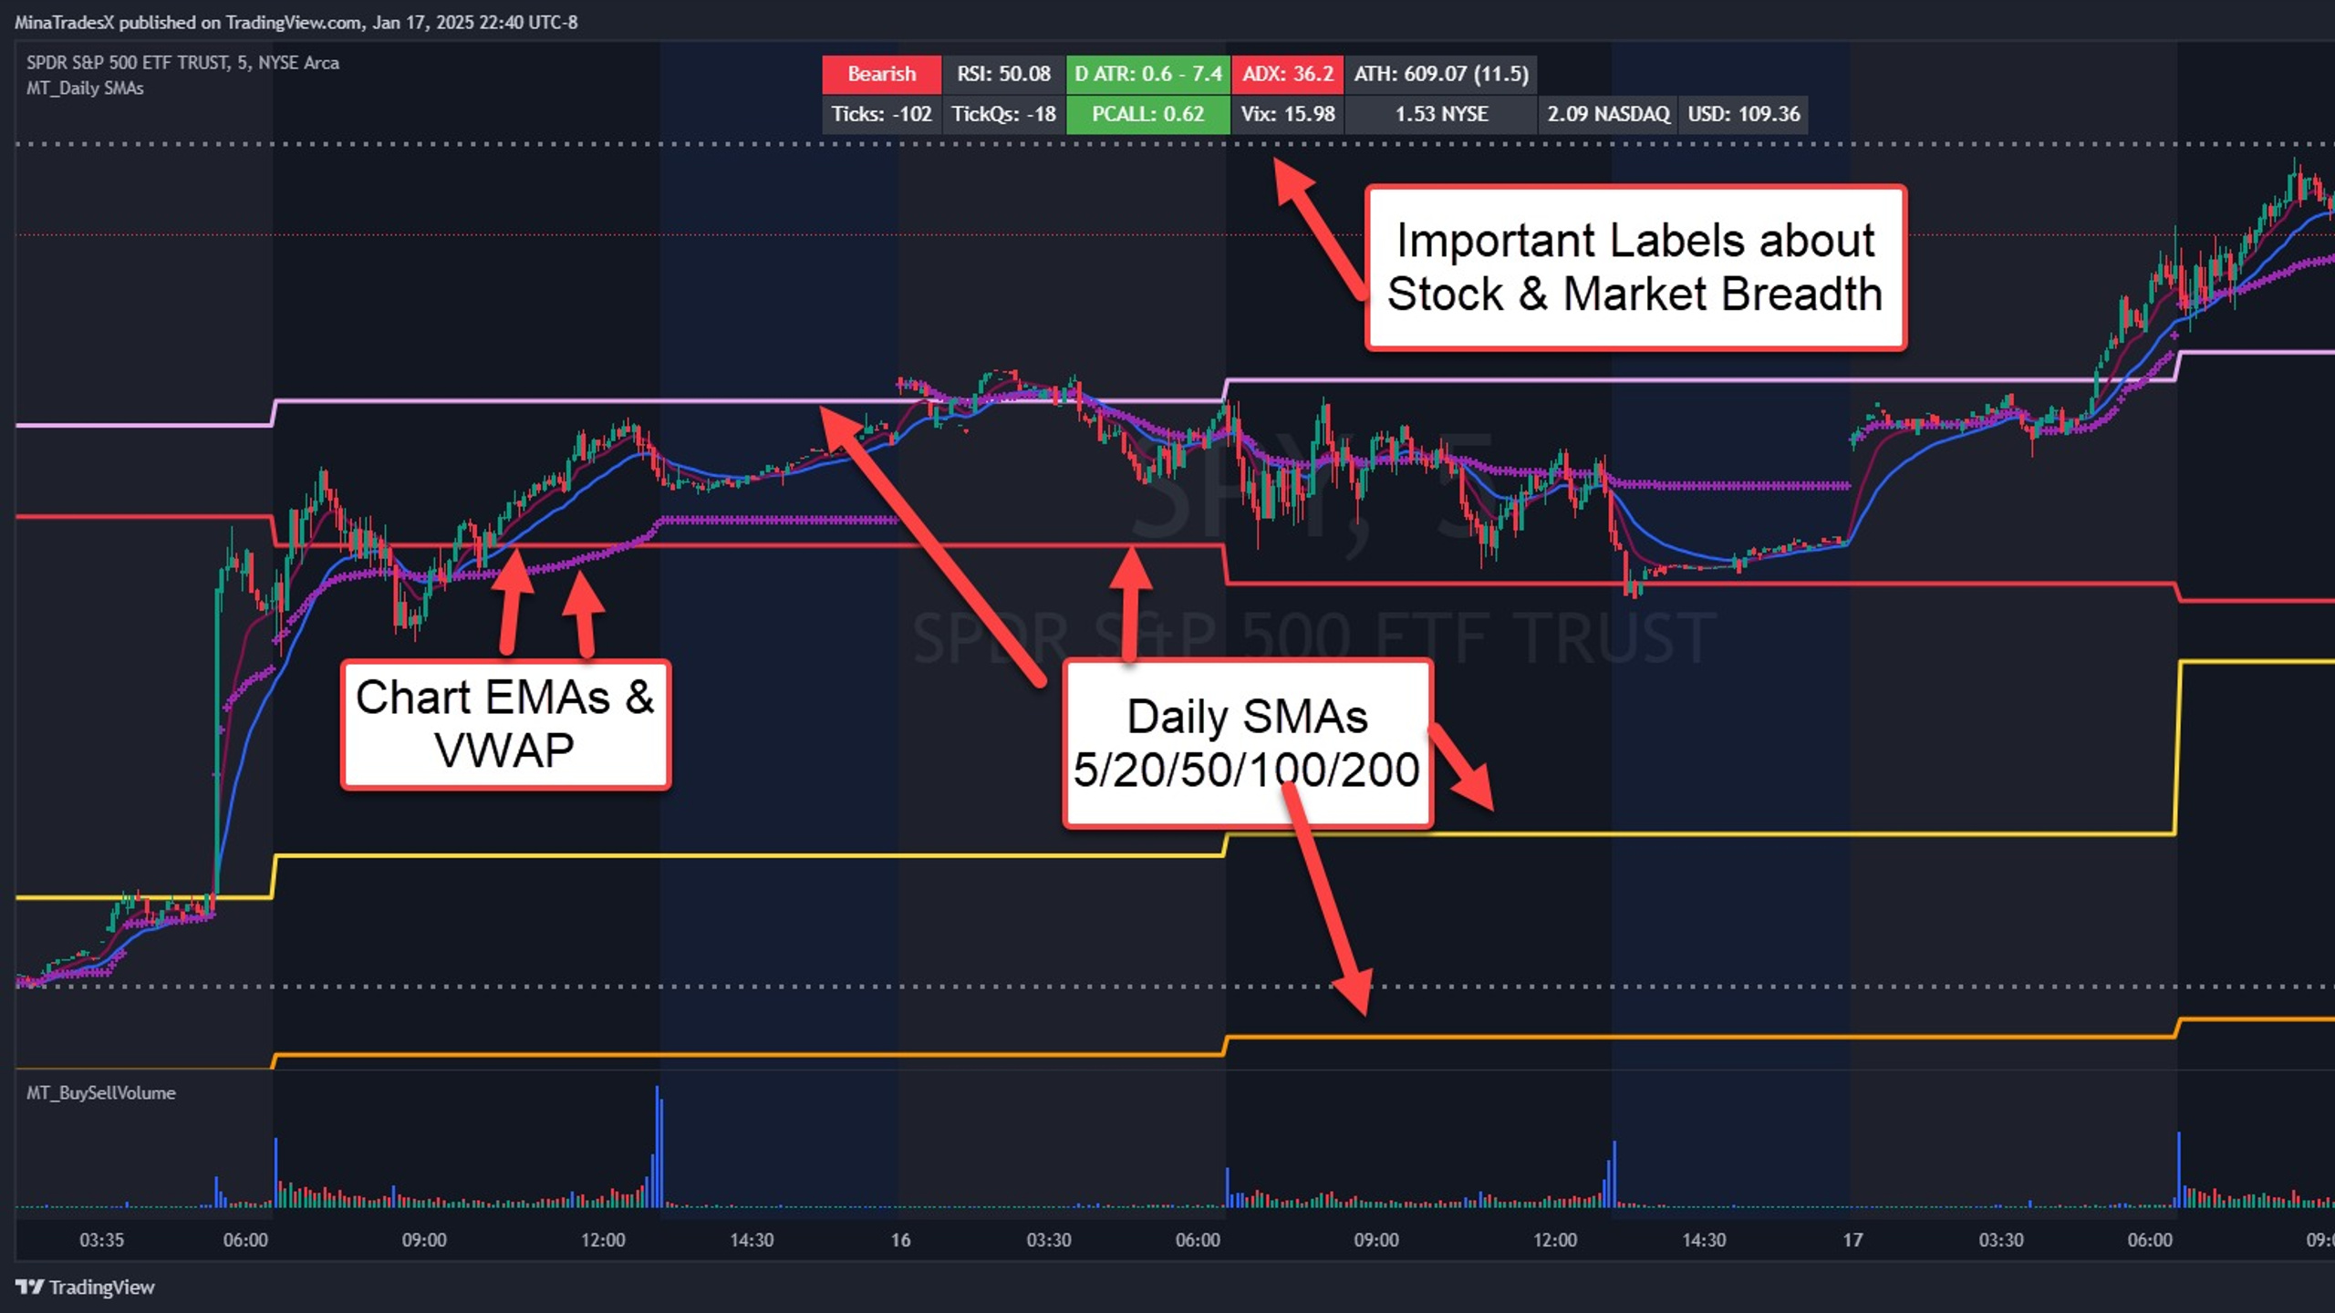The image size is (2335, 1313).
Task: Click the ADX: 36.2 red cell
Action: tap(1287, 74)
